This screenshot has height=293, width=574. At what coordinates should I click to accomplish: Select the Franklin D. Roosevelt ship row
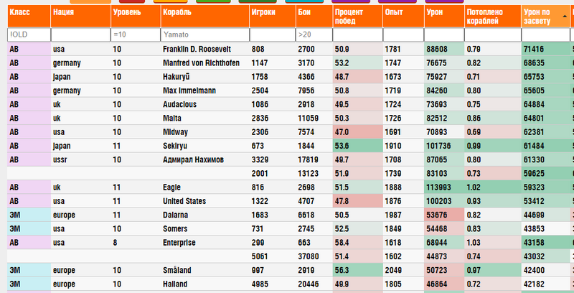click(x=291, y=49)
